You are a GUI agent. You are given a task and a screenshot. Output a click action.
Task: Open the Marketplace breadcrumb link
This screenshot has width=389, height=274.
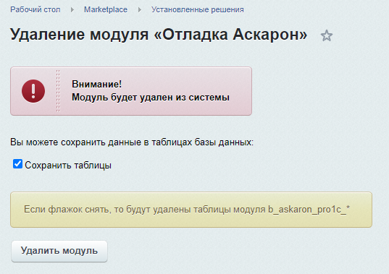[106, 9]
